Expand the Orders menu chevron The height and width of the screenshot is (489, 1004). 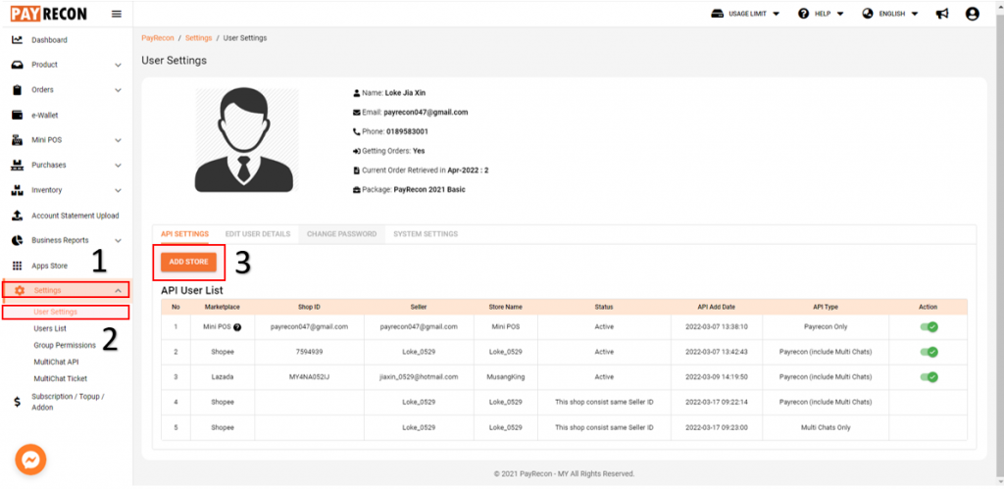[118, 90]
